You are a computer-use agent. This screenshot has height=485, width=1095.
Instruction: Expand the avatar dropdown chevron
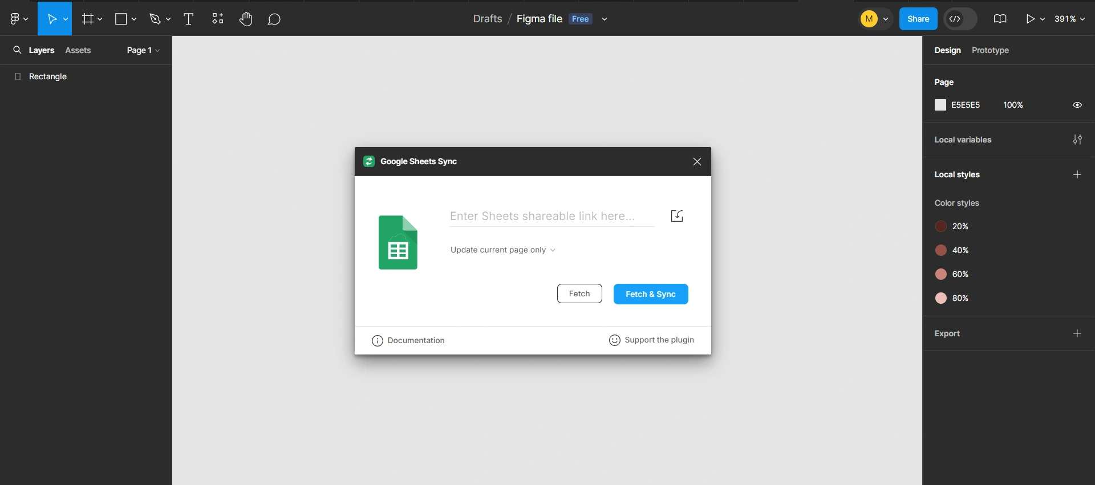886,19
